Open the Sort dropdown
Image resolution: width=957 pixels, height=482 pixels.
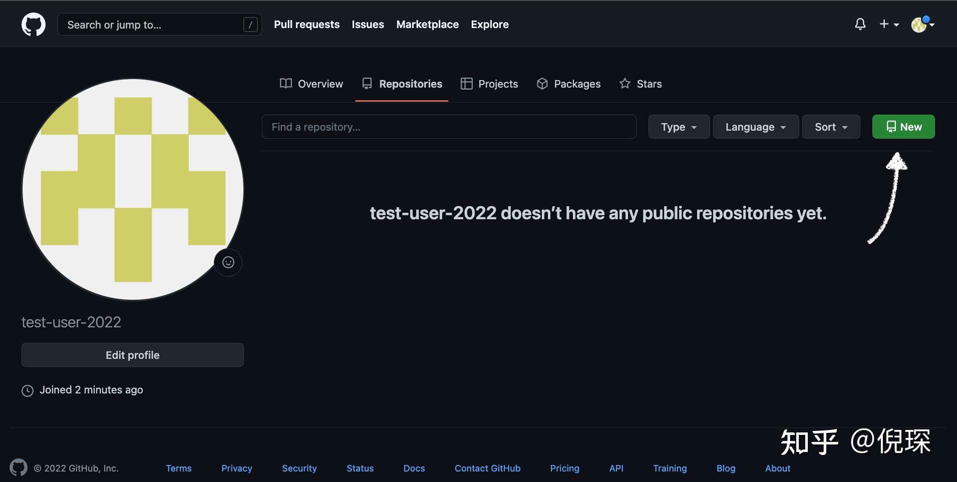click(x=831, y=127)
